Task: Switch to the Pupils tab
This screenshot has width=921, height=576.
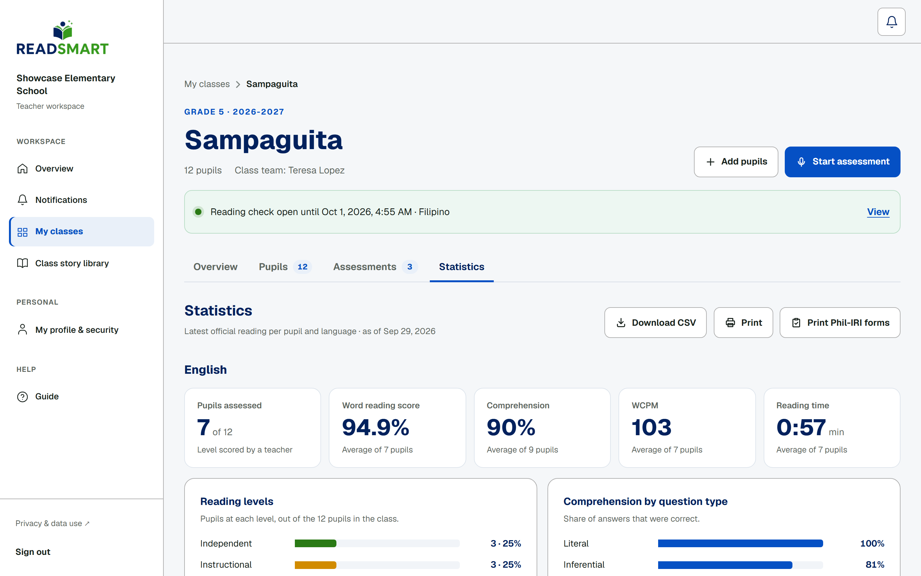Action: coord(285,267)
